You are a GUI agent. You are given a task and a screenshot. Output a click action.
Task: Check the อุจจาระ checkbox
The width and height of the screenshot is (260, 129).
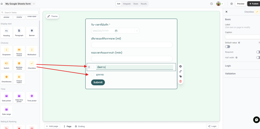pos(92,75)
